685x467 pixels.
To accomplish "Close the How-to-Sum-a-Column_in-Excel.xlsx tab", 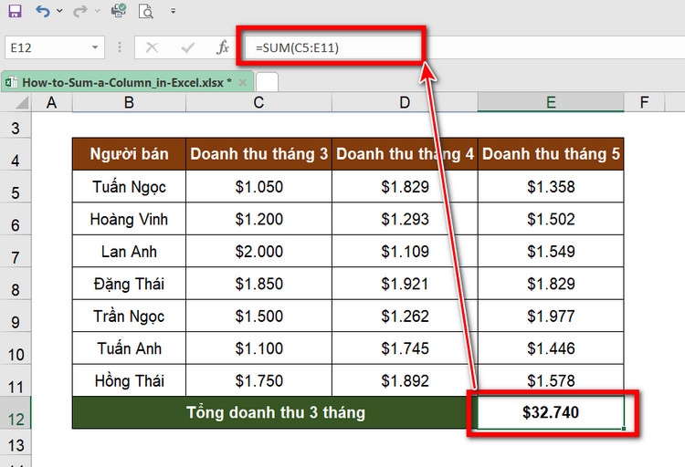I will coord(242,82).
